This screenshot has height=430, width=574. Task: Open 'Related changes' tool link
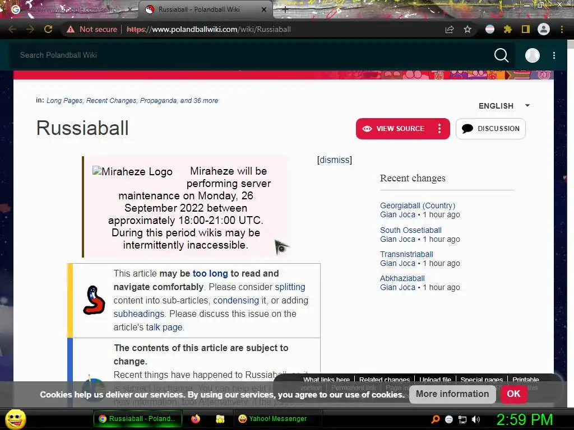point(385,380)
